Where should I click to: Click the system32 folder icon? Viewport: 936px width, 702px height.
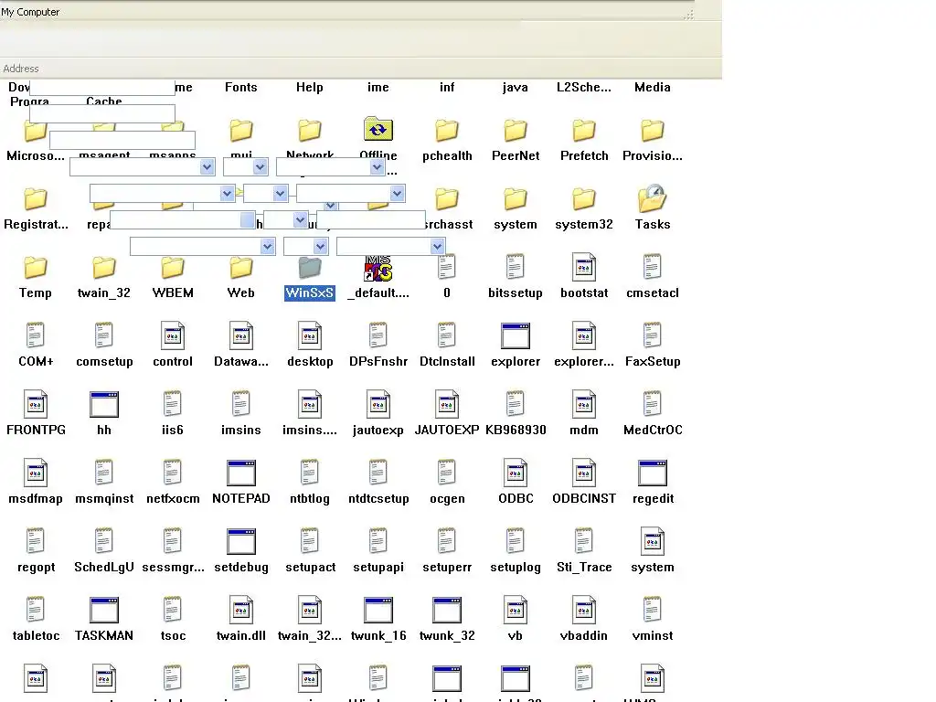(x=584, y=199)
